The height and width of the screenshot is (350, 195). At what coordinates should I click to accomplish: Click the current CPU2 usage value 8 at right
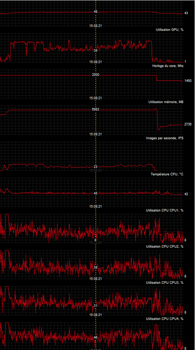coord(185,276)
